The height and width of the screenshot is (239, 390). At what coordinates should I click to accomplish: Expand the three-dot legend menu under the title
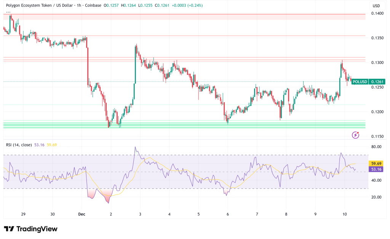[x=8, y=12]
